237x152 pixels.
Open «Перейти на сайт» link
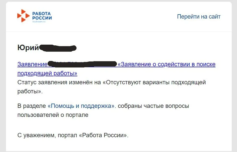tap(199, 16)
